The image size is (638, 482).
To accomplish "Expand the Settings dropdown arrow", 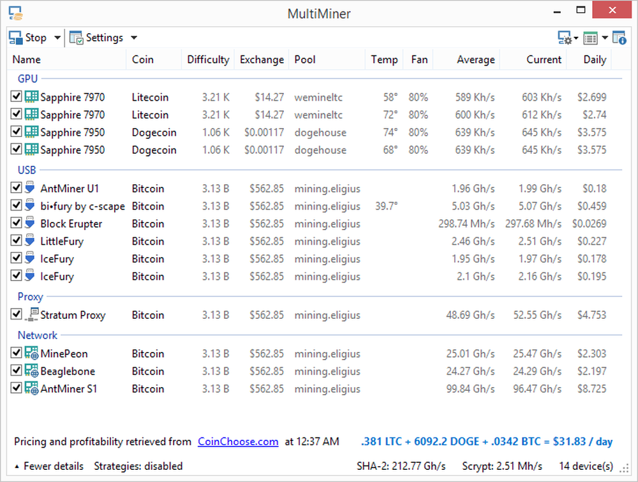I will tap(133, 38).
